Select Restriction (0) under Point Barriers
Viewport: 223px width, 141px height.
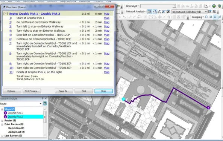(16, 128)
